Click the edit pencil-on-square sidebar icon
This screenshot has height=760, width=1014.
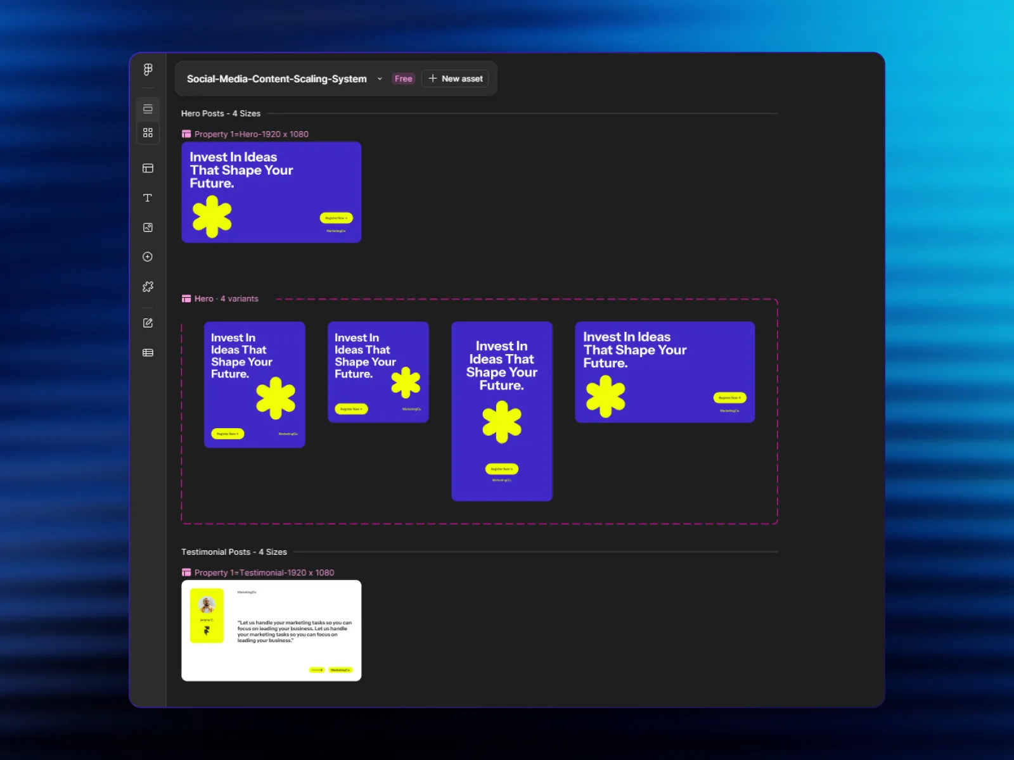point(148,323)
